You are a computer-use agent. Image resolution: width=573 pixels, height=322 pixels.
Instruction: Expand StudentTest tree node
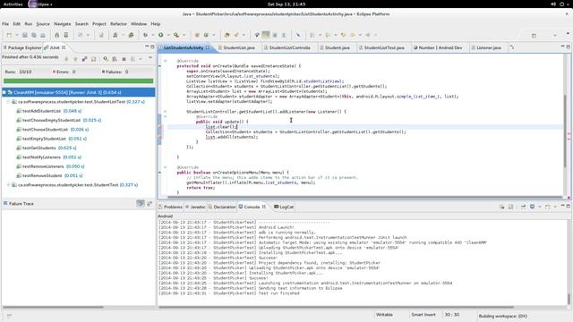[x=8, y=185]
